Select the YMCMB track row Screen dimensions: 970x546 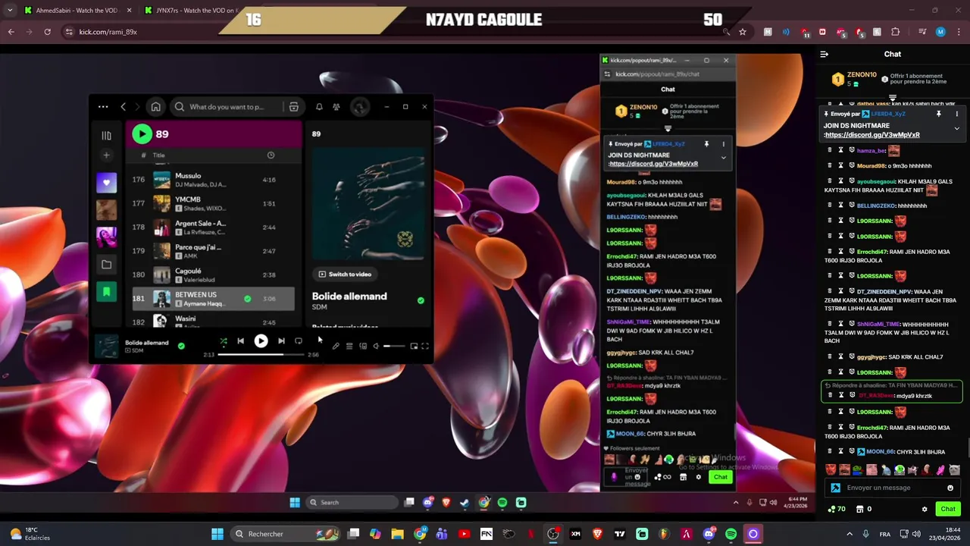[214, 203]
